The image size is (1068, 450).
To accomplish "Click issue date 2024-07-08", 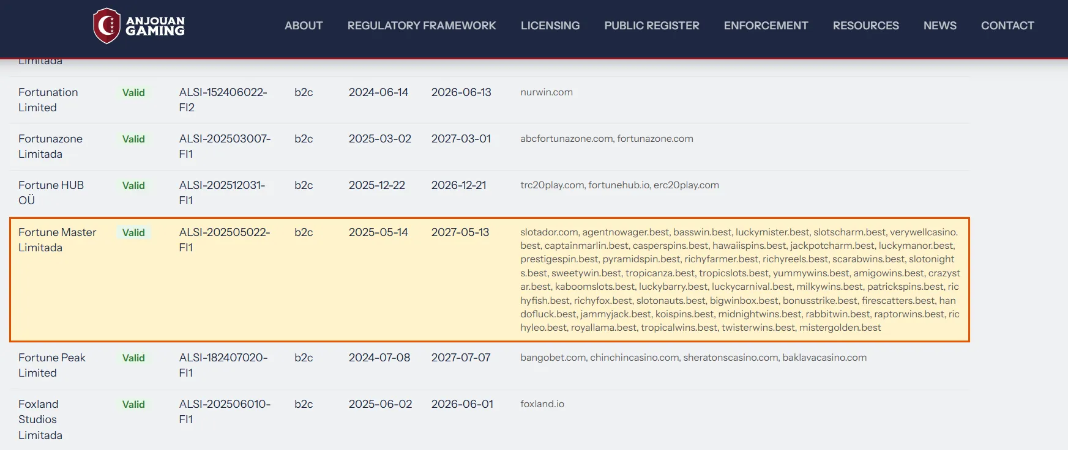I will tap(379, 358).
